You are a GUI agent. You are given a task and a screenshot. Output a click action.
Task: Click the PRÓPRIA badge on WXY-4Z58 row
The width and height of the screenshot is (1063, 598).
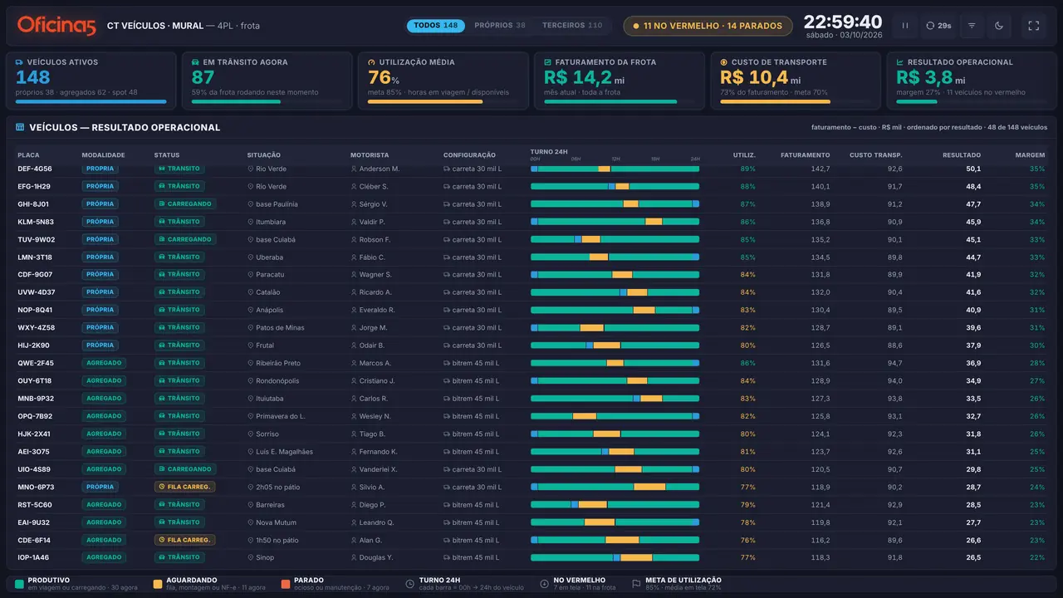click(x=100, y=328)
